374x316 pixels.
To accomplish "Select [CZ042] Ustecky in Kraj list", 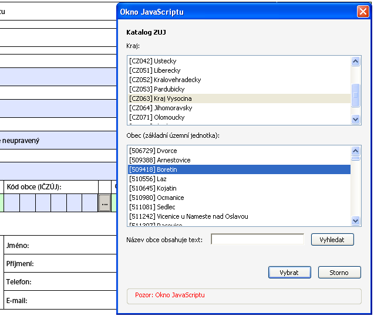I will point(239,61).
